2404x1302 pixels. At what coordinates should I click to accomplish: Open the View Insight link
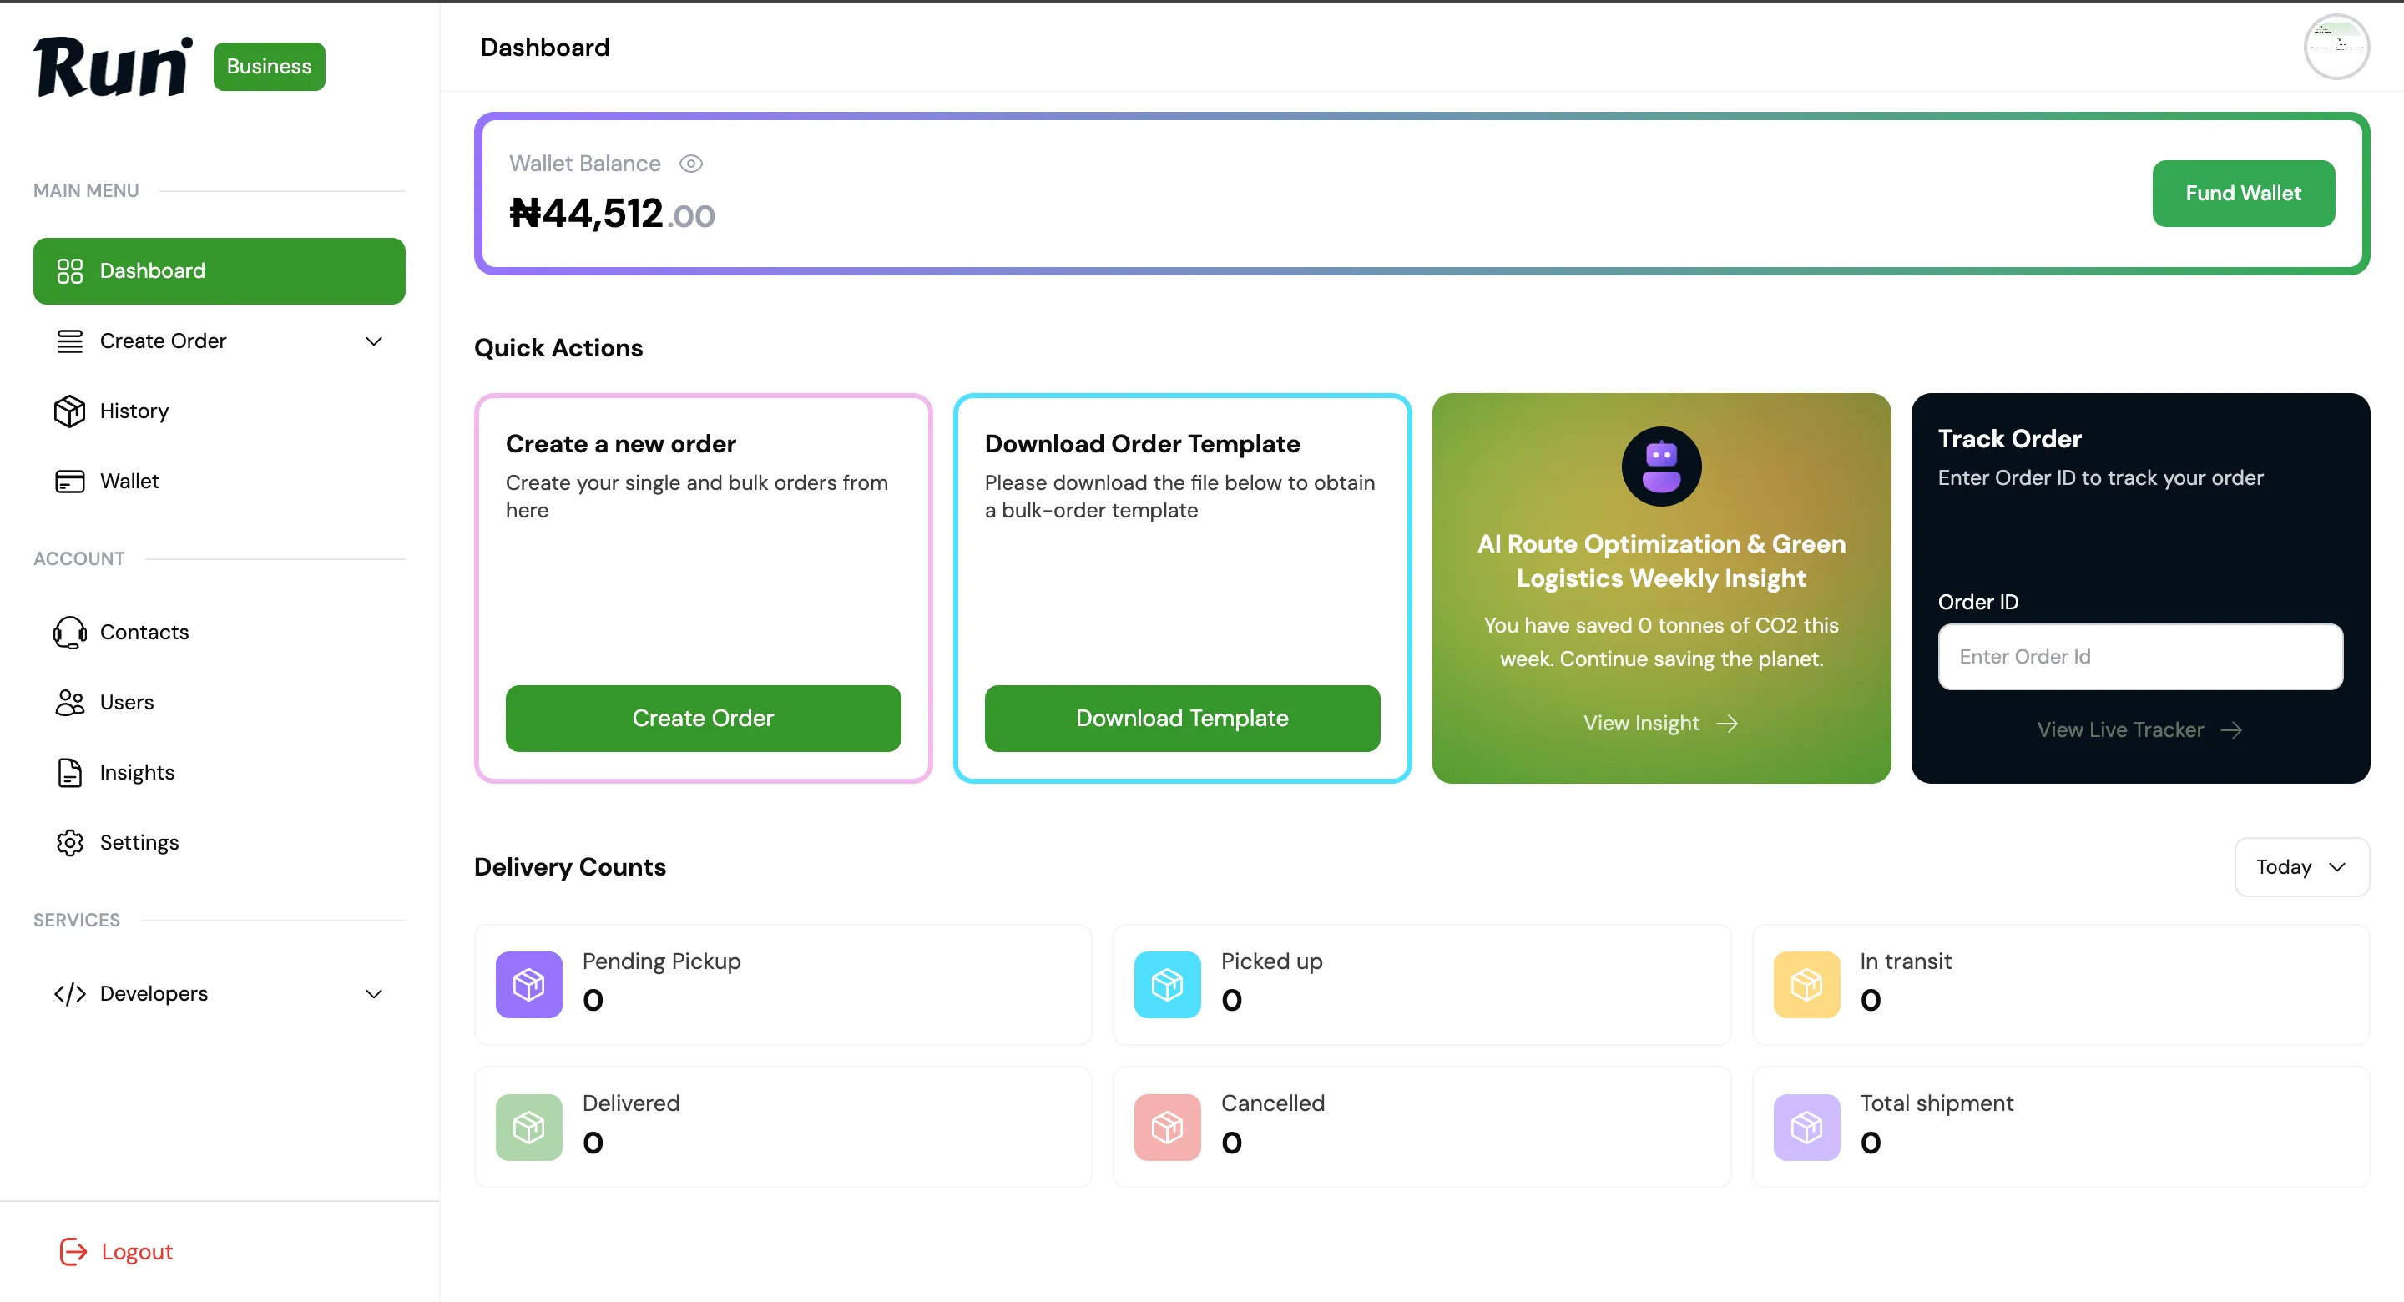click(1660, 724)
